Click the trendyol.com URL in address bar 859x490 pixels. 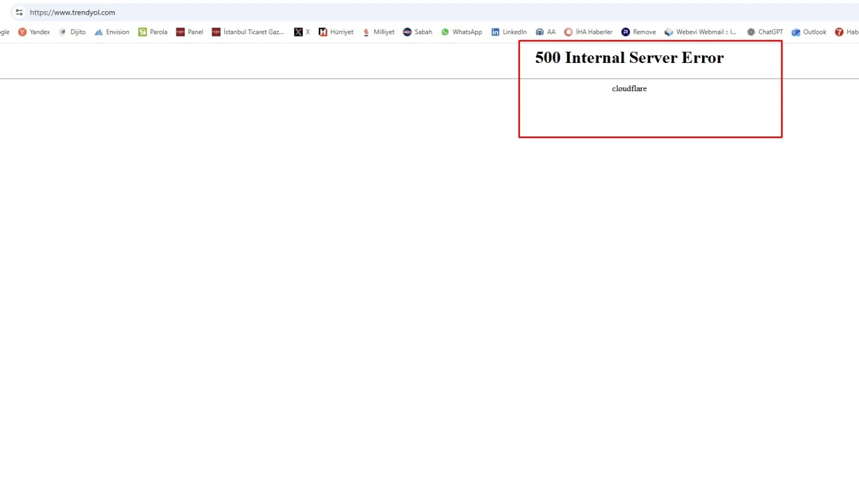pyautogui.click(x=73, y=13)
